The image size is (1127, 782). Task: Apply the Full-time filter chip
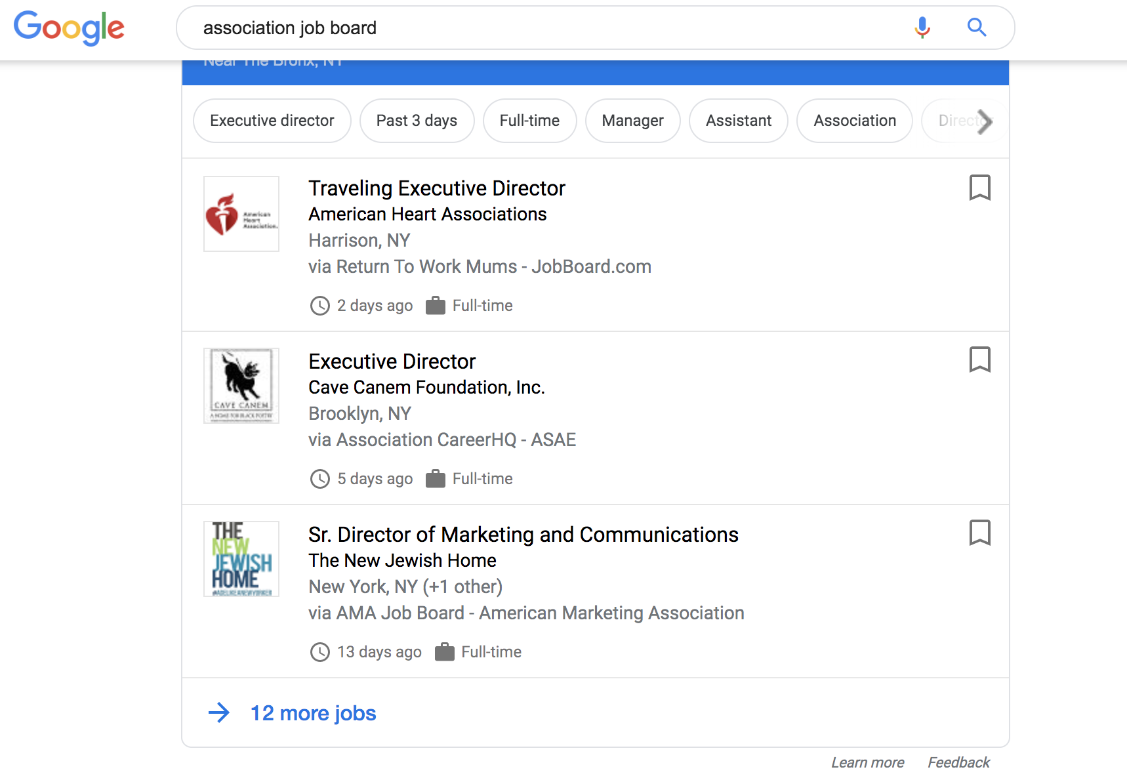coord(529,121)
